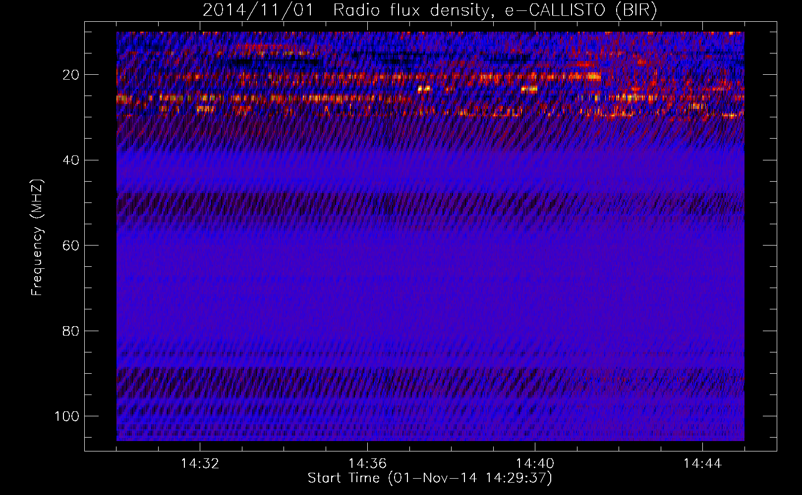Click the 40 frequency tick label
The image size is (802, 495).
71,160
